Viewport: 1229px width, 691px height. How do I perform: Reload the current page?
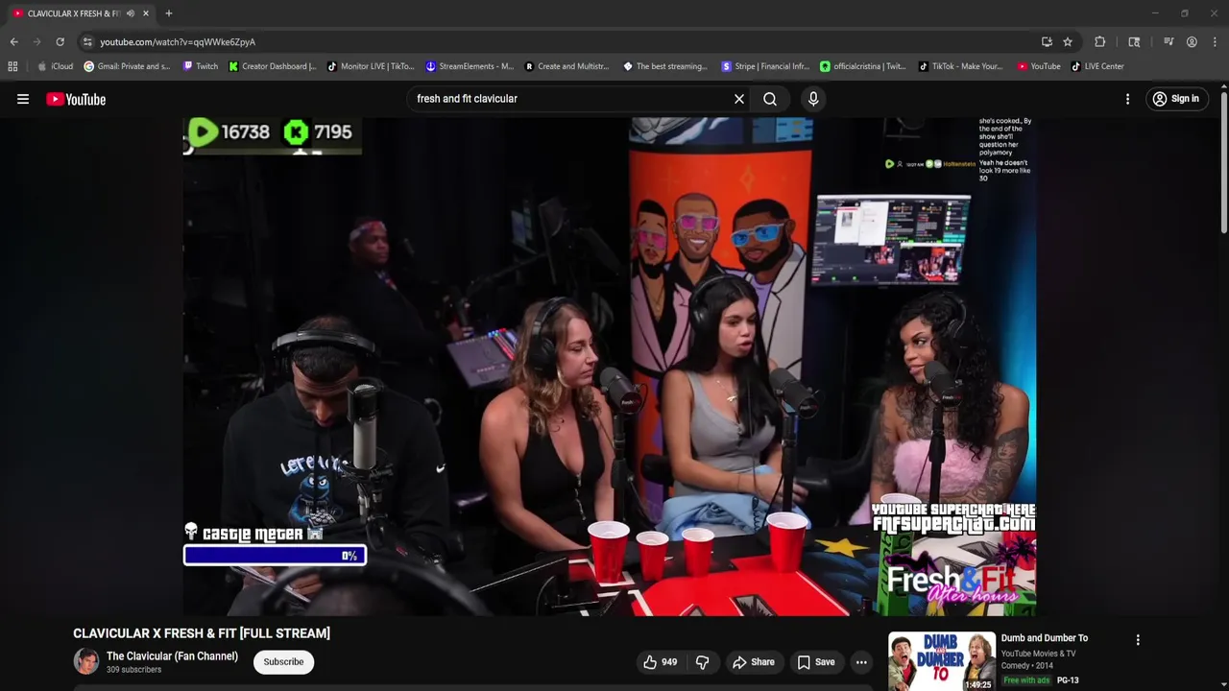[x=60, y=42]
